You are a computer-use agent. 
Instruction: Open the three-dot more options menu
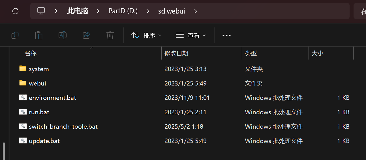226,35
